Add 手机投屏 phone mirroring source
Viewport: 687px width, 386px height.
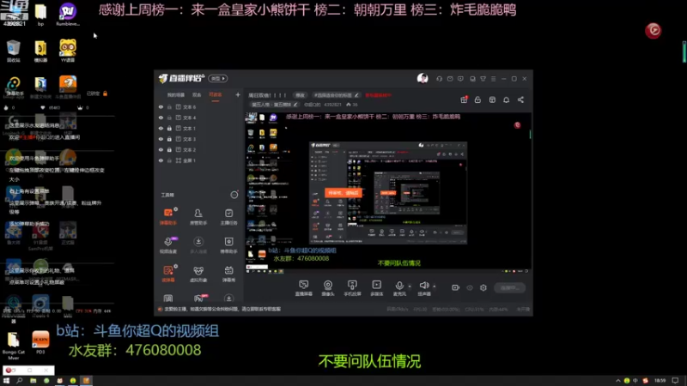pos(352,288)
